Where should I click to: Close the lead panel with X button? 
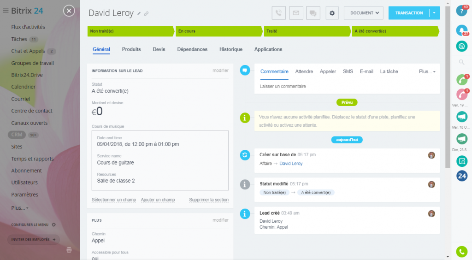pyautogui.click(x=69, y=11)
